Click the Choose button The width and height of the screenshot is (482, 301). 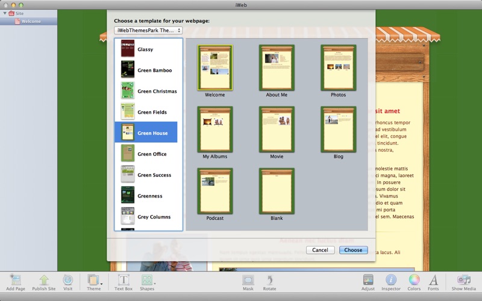pos(353,250)
